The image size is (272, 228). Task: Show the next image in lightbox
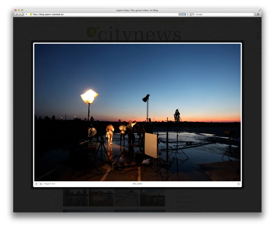tap(41, 184)
